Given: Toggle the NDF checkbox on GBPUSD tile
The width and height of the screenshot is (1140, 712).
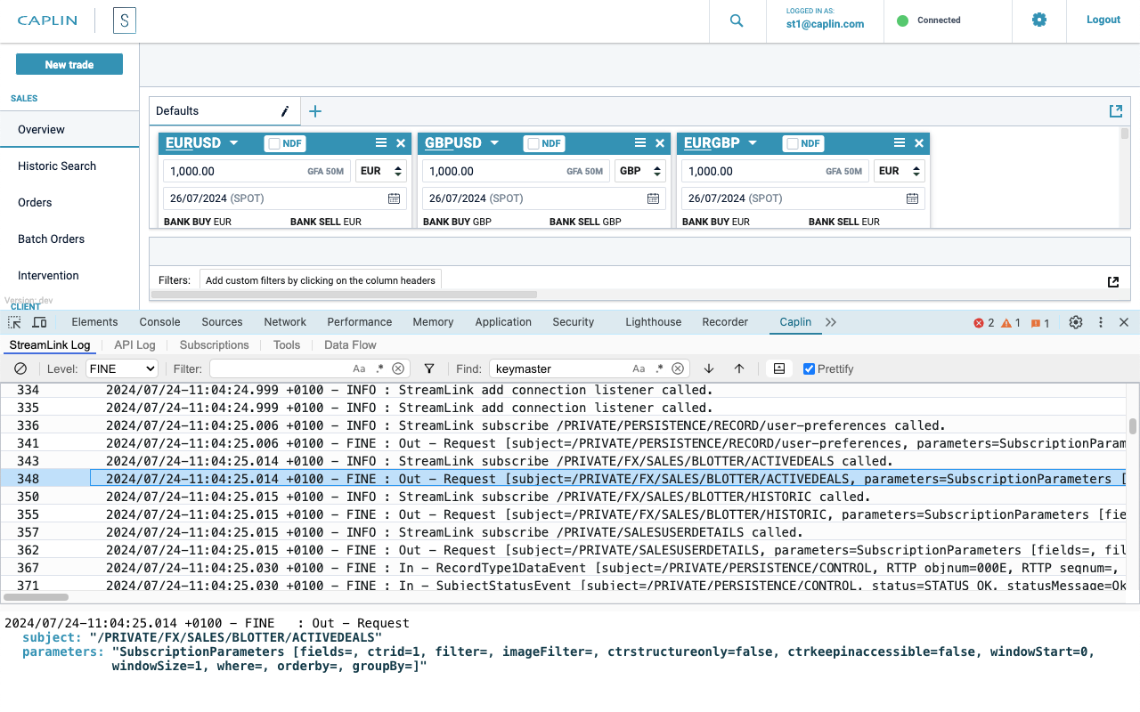Looking at the screenshot, I should coord(533,143).
